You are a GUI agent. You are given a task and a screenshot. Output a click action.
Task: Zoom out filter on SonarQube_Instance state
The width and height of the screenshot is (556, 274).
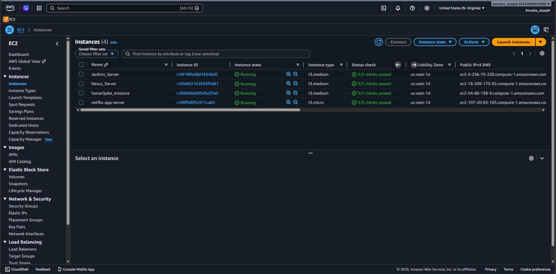pos(296,93)
